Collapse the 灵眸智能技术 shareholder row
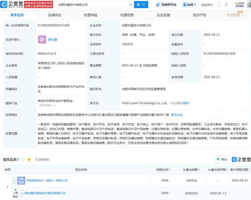 (x=14, y=181)
